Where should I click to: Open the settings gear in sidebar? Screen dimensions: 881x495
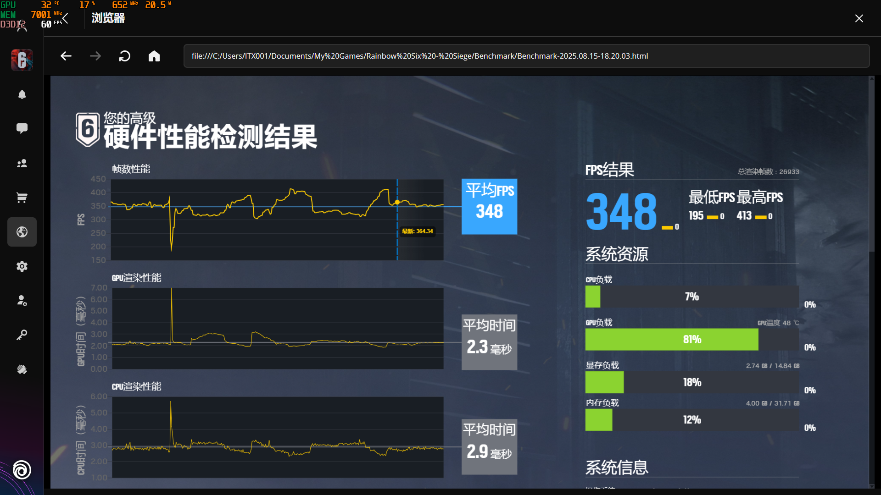[x=22, y=266]
